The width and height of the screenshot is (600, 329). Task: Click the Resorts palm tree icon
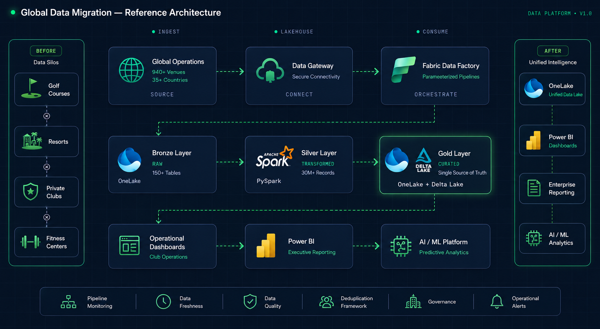(x=32, y=141)
